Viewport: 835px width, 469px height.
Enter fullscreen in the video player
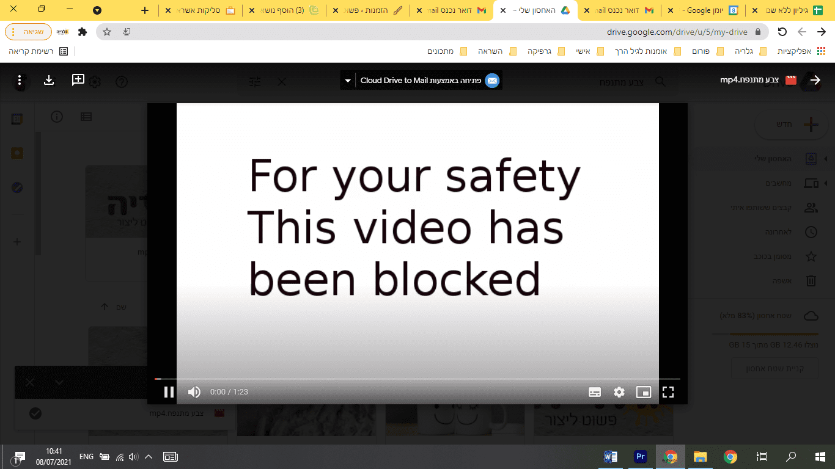[668, 392]
